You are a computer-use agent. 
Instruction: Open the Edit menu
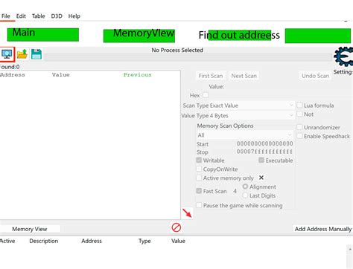[21, 16]
